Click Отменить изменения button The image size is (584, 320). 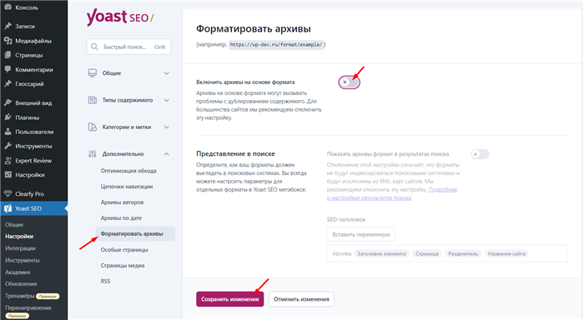tap(301, 299)
